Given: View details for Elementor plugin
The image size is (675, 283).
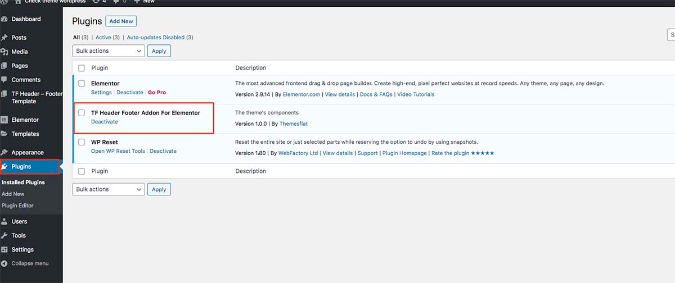Looking at the screenshot, I should [x=340, y=94].
